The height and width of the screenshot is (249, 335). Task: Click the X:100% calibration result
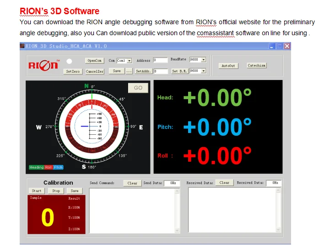pyautogui.click(x=74, y=207)
